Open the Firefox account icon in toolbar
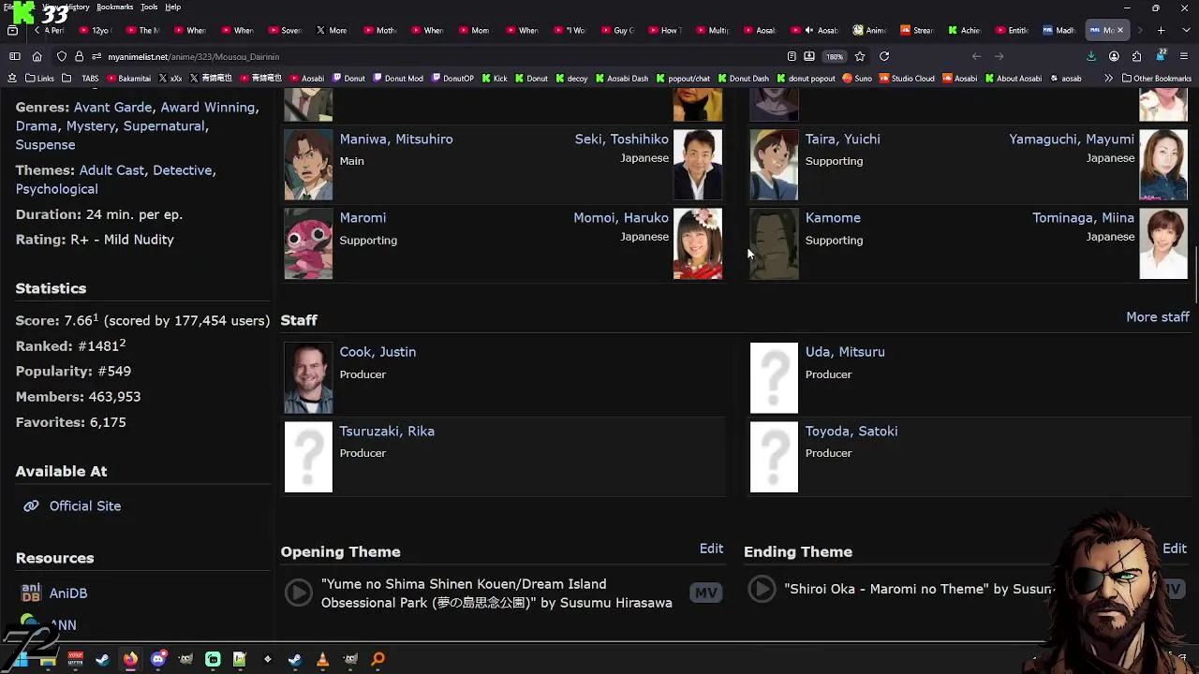The image size is (1199, 674). [x=1114, y=56]
